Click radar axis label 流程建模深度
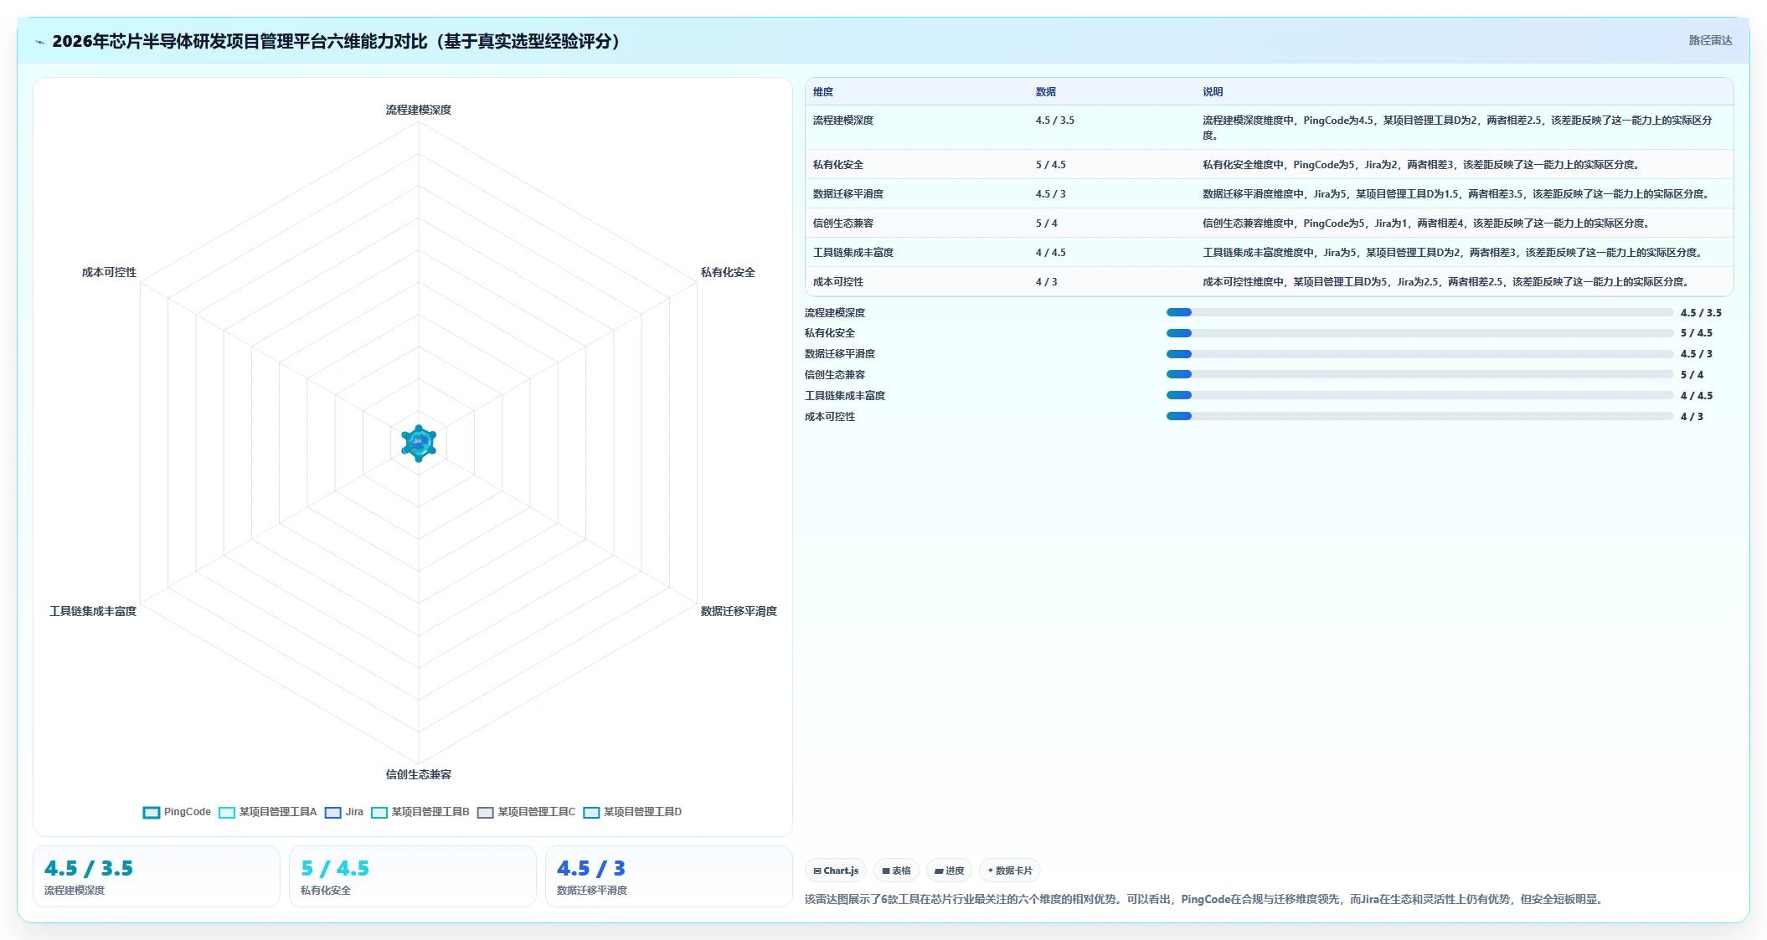Viewport: 1767px width, 940px height. coord(419,110)
